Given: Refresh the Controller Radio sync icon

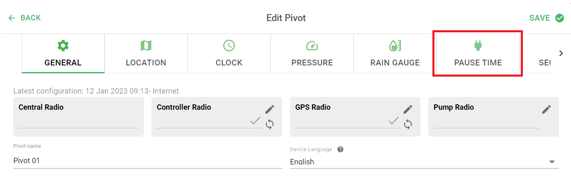Looking at the screenshot, I should point(270,124).
